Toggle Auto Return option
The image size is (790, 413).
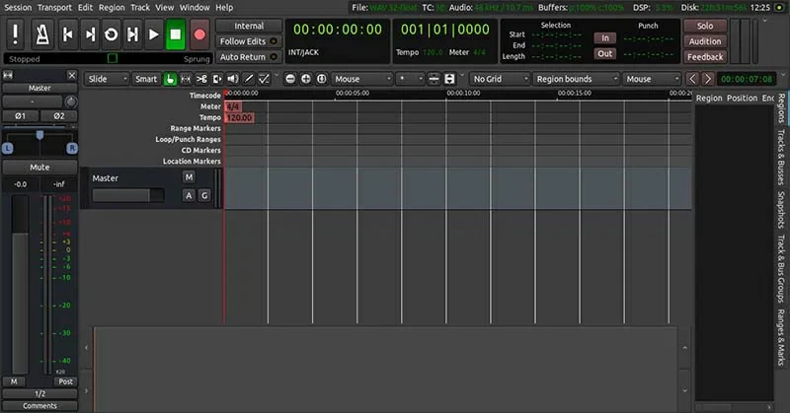(249, 57)
